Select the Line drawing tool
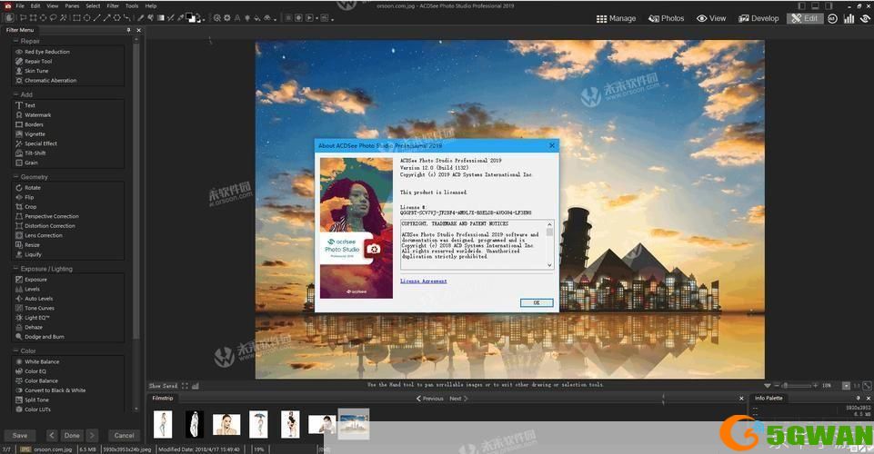The height and width of the screenshot is (454, 874). point(97,18)
